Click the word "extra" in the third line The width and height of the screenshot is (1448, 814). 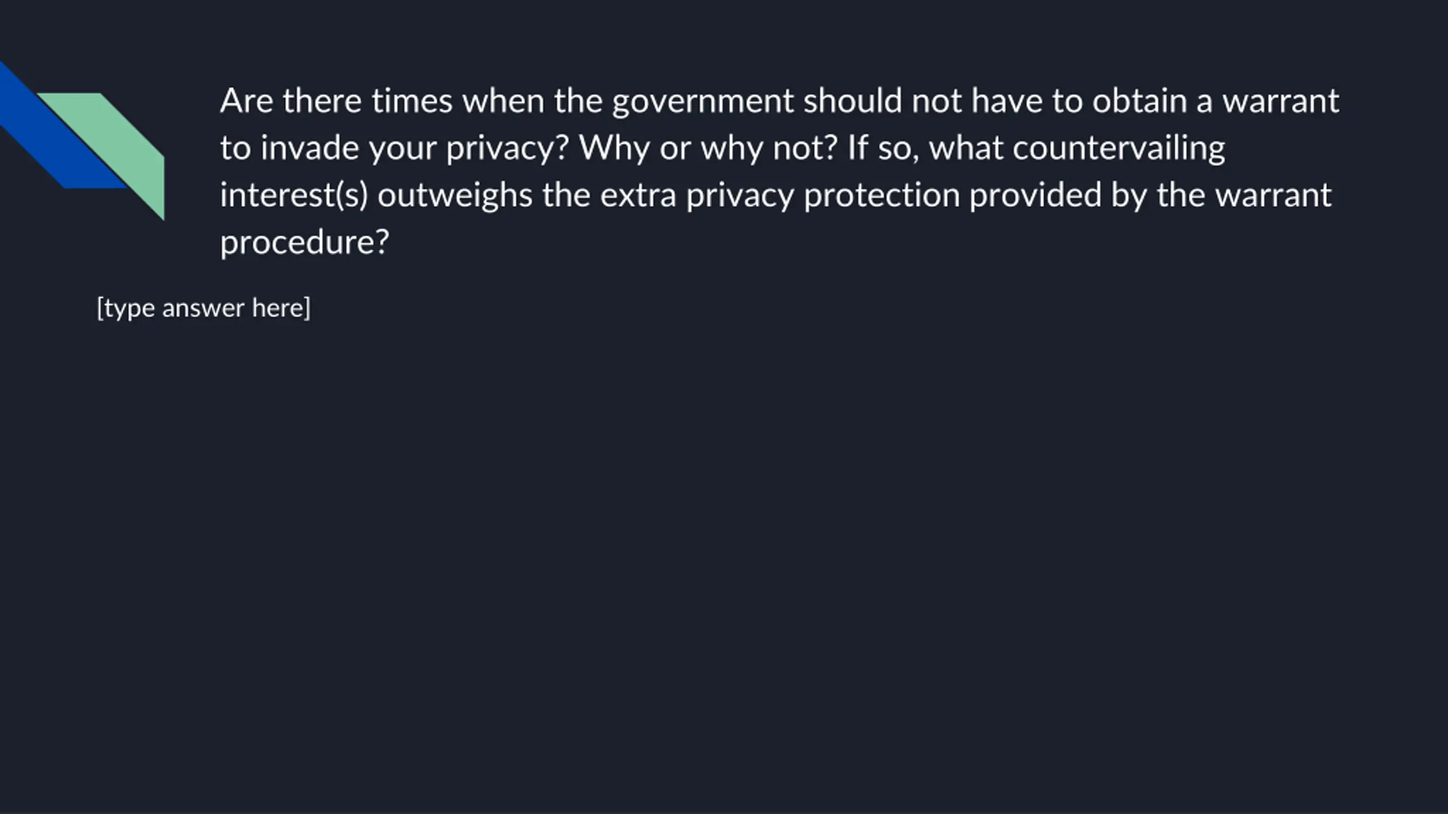click(638, 196)
